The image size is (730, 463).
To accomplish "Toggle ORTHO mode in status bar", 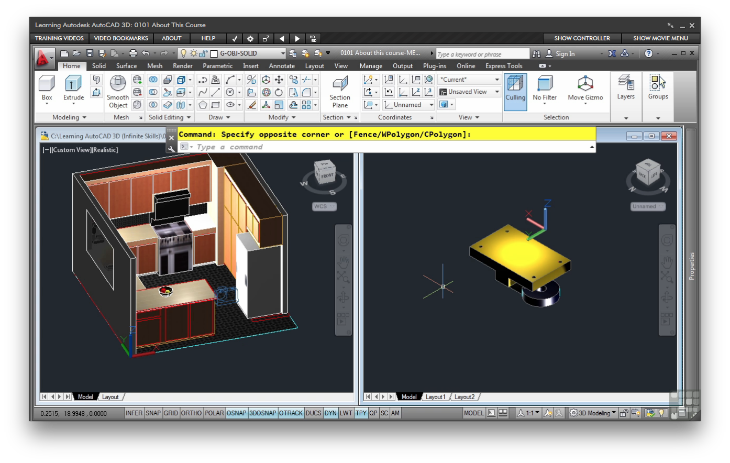I will [191, 413].
